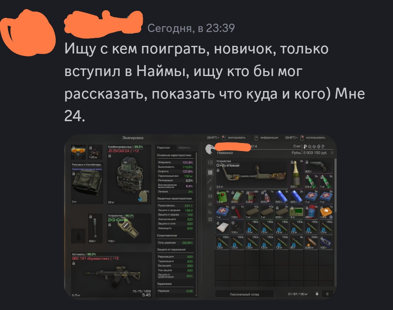The image size is (393, 310).
Task: Click the weight kettlebell icon near 57/97/130 кг
Action: coord(317,294)
